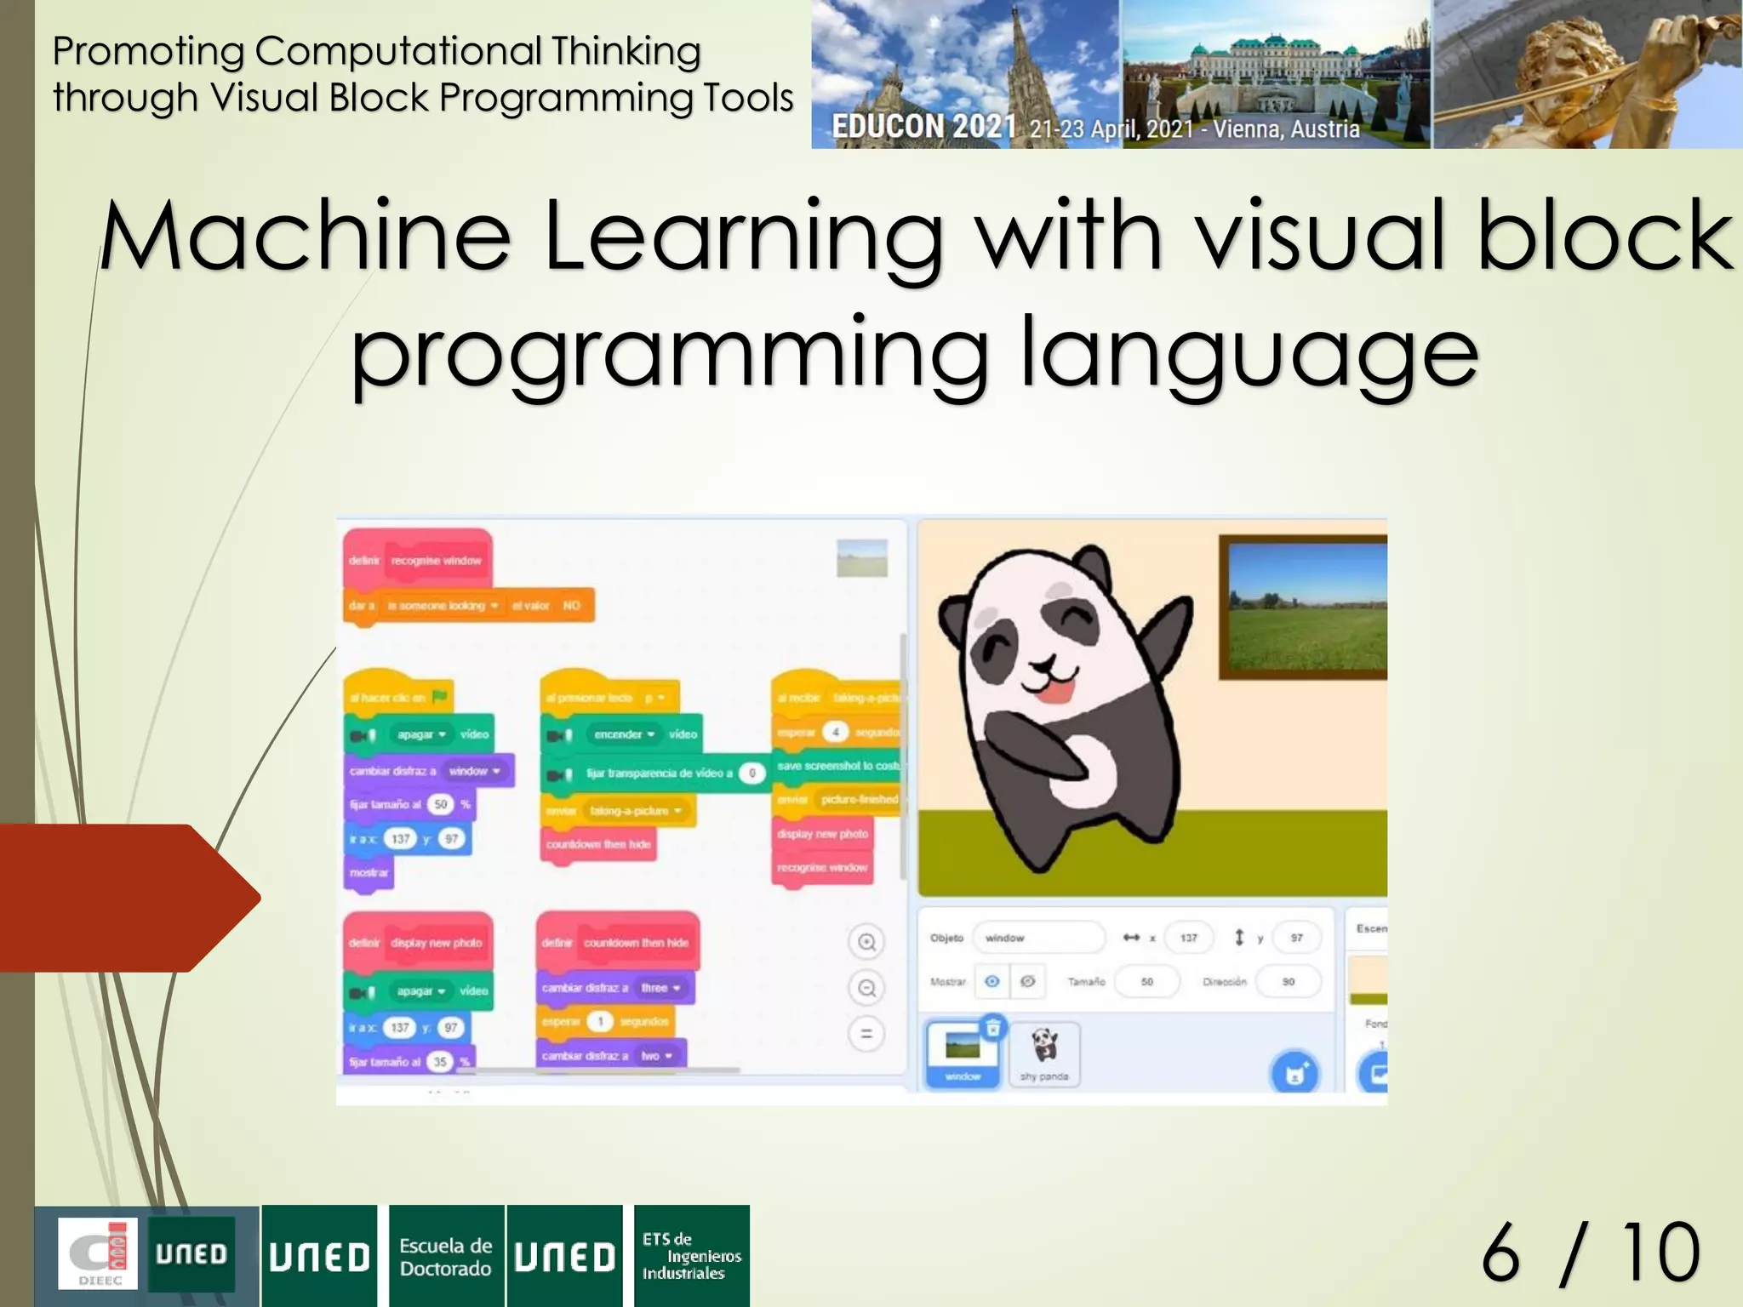Reset workspace zoom with equals button
The height and width of the screenshot is (1307, 1743).
coord(866,1034)
